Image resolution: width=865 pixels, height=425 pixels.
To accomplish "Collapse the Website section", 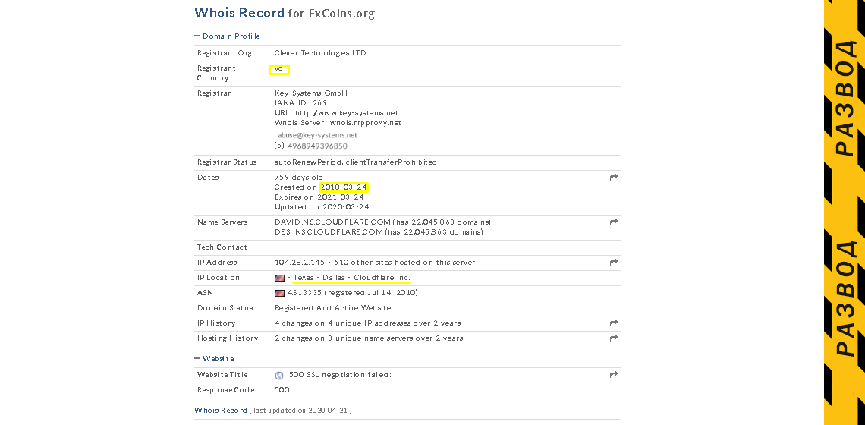I will 214,359.
